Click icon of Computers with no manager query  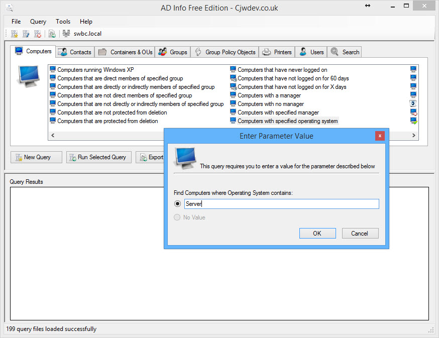pyautogui.click(x=233, y=103)
